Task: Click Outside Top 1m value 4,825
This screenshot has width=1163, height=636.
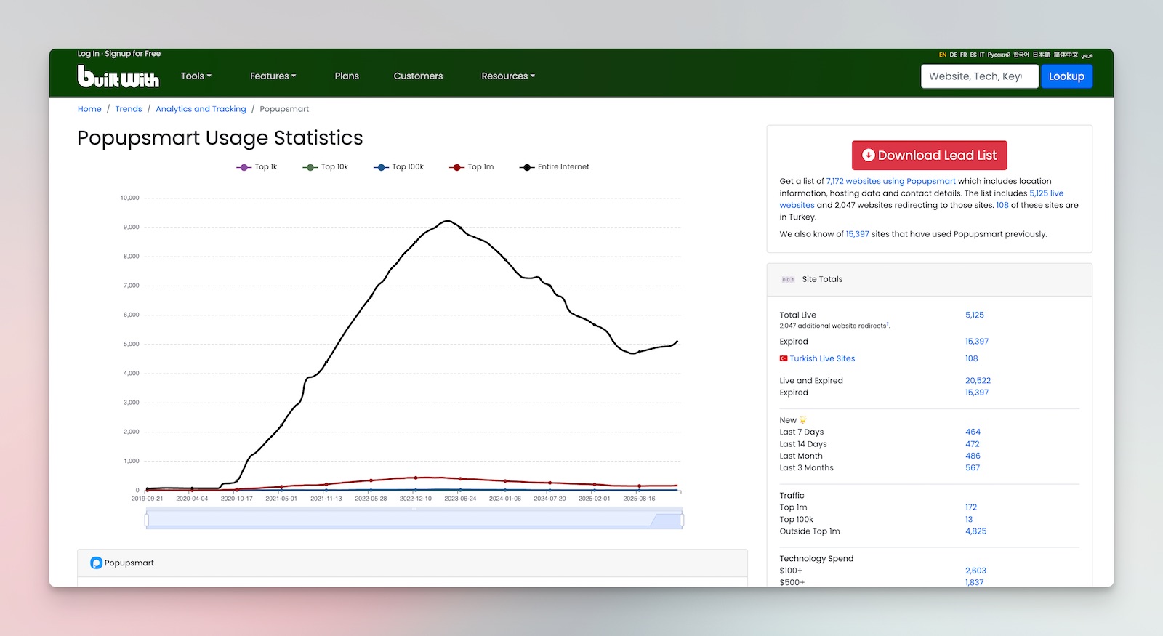Action: coord(975,531)
